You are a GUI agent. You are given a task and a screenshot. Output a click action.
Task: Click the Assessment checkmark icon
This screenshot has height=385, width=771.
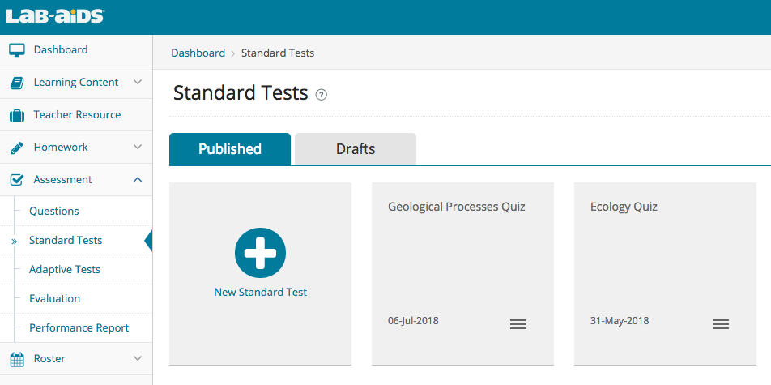pos(17,180)
